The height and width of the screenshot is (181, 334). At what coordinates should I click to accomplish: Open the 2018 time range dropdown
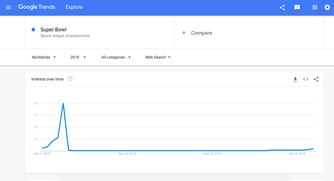78,57
